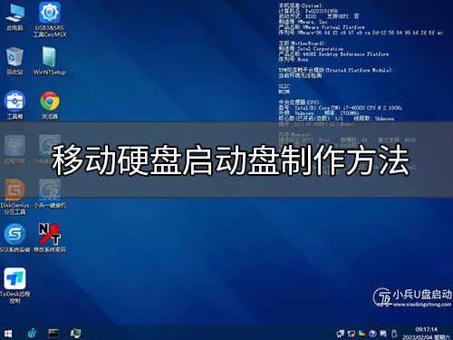
Task: Select the 远程协助 desktop icon
Action: click(x=14, y=150)
